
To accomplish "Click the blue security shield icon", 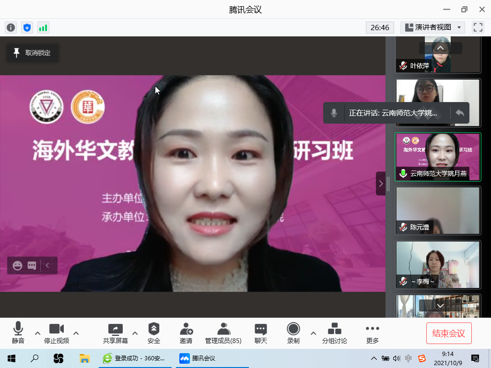I will (x=27, y=27).
